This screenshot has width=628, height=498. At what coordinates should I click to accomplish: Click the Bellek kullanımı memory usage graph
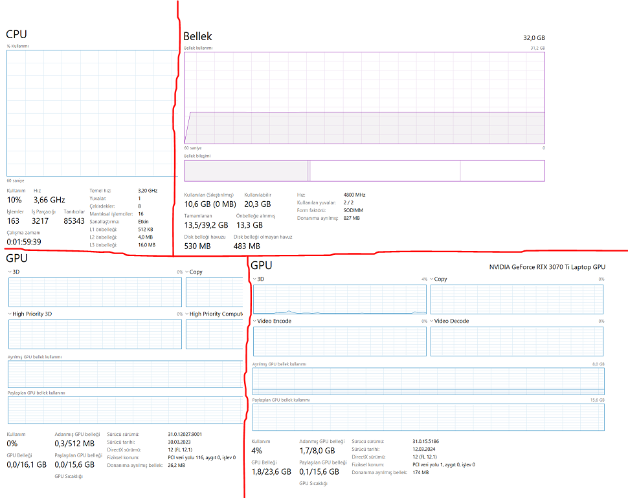click(x=364, y=98)
